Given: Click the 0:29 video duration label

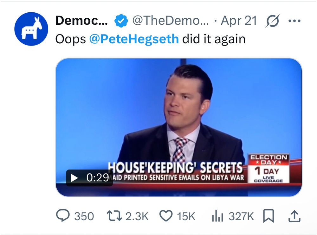Looking at the screenshot, I should coord(98,178).
